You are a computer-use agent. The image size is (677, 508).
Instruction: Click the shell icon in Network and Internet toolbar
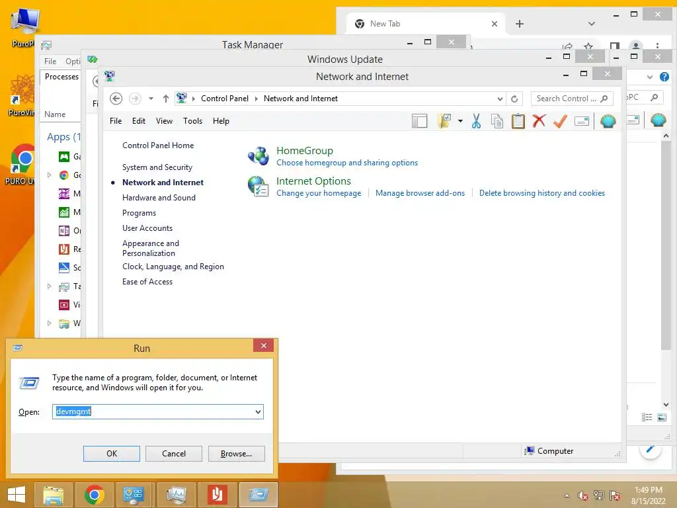coord(608,122)
